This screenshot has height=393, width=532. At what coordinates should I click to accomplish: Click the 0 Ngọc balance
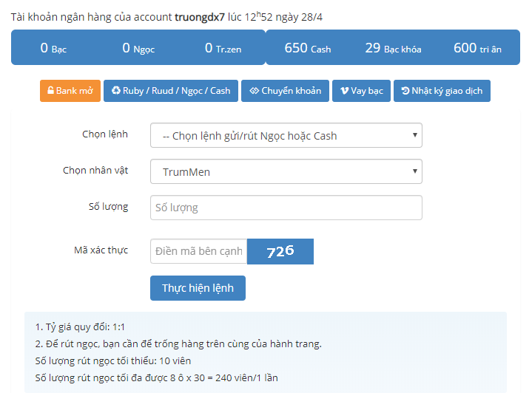click(x=138, y=48)
